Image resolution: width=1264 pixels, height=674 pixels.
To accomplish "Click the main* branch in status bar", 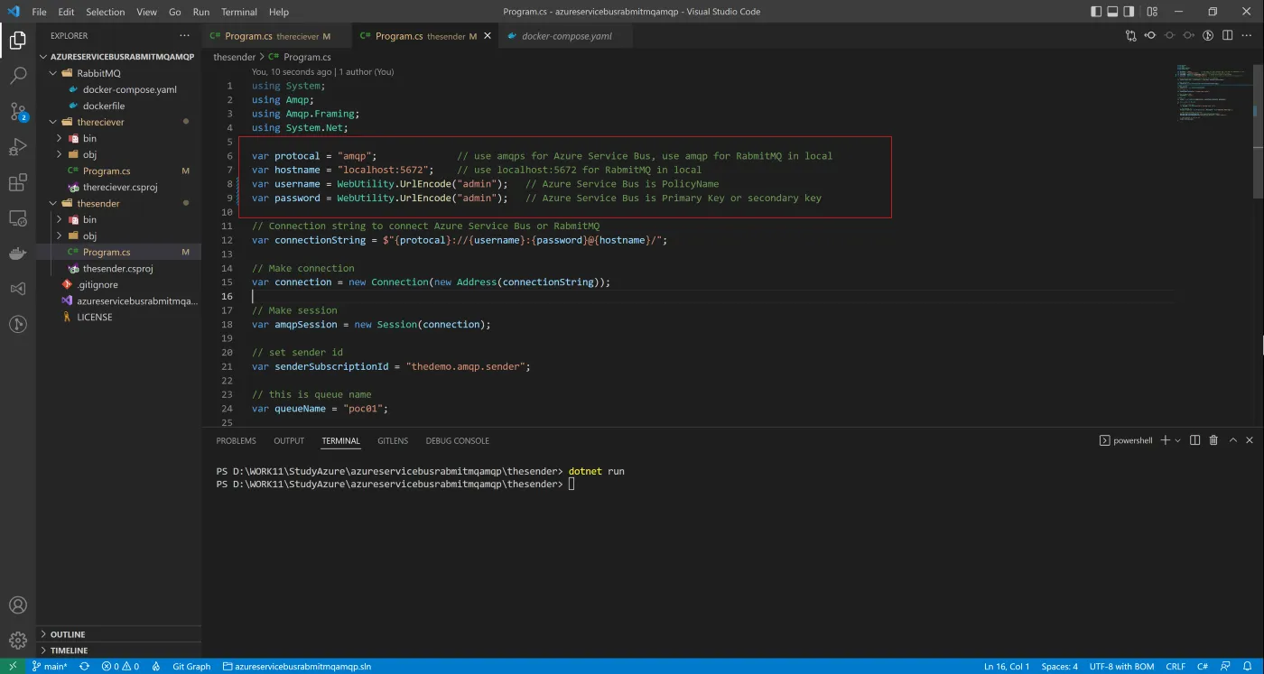I will pos(49,667).
